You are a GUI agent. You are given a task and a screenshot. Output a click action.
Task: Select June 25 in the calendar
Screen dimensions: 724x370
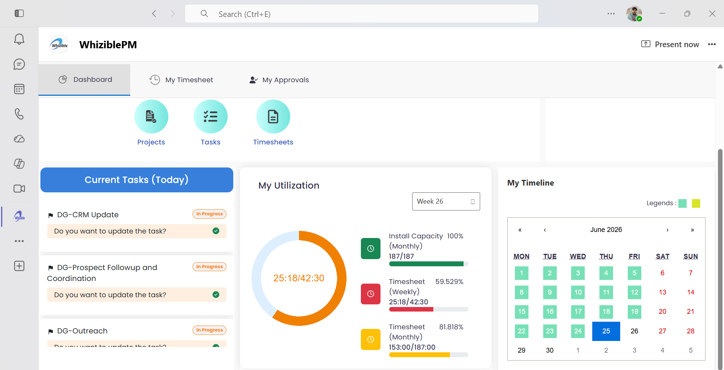point(606,331)
